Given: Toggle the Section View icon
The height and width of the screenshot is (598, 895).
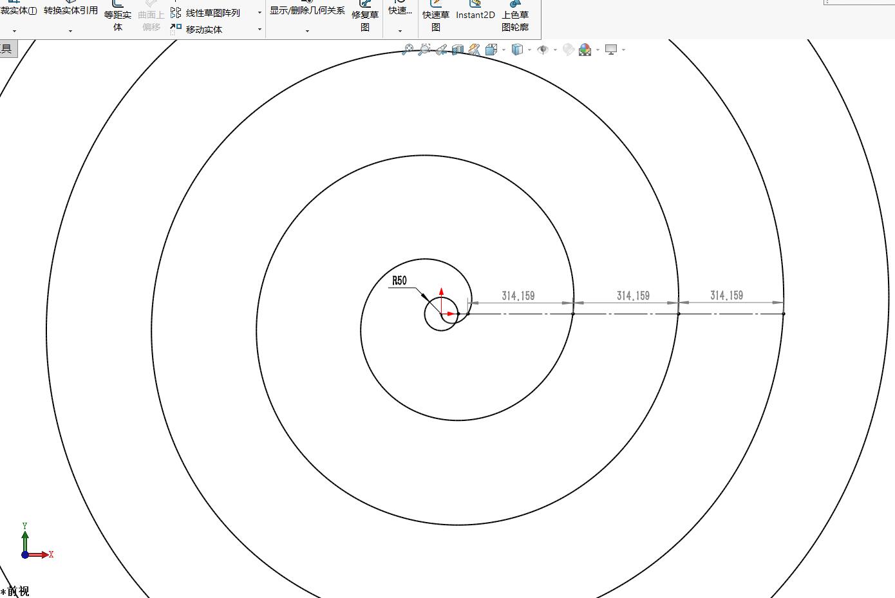Looking at the screenshot, I should 458,50.
